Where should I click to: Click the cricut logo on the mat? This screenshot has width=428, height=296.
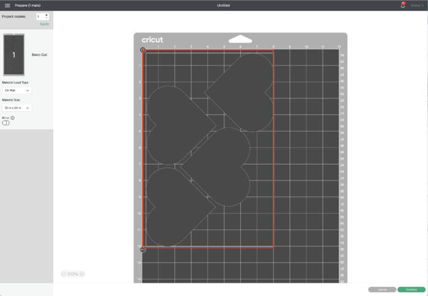152,40
